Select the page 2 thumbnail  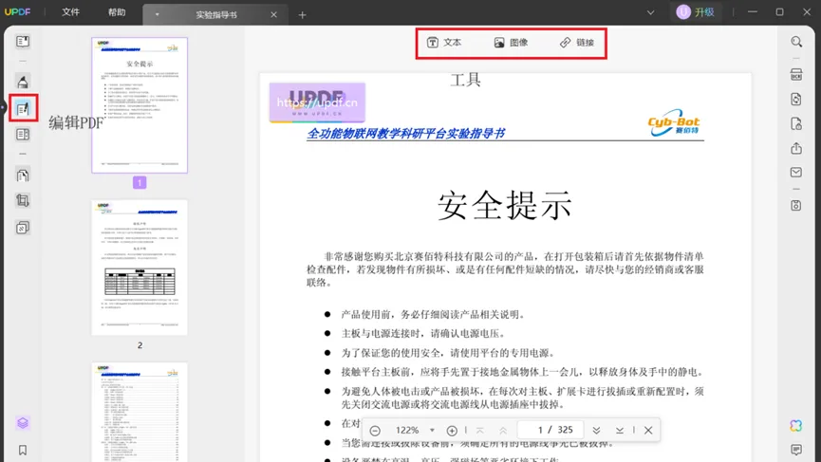pos(140,268)
